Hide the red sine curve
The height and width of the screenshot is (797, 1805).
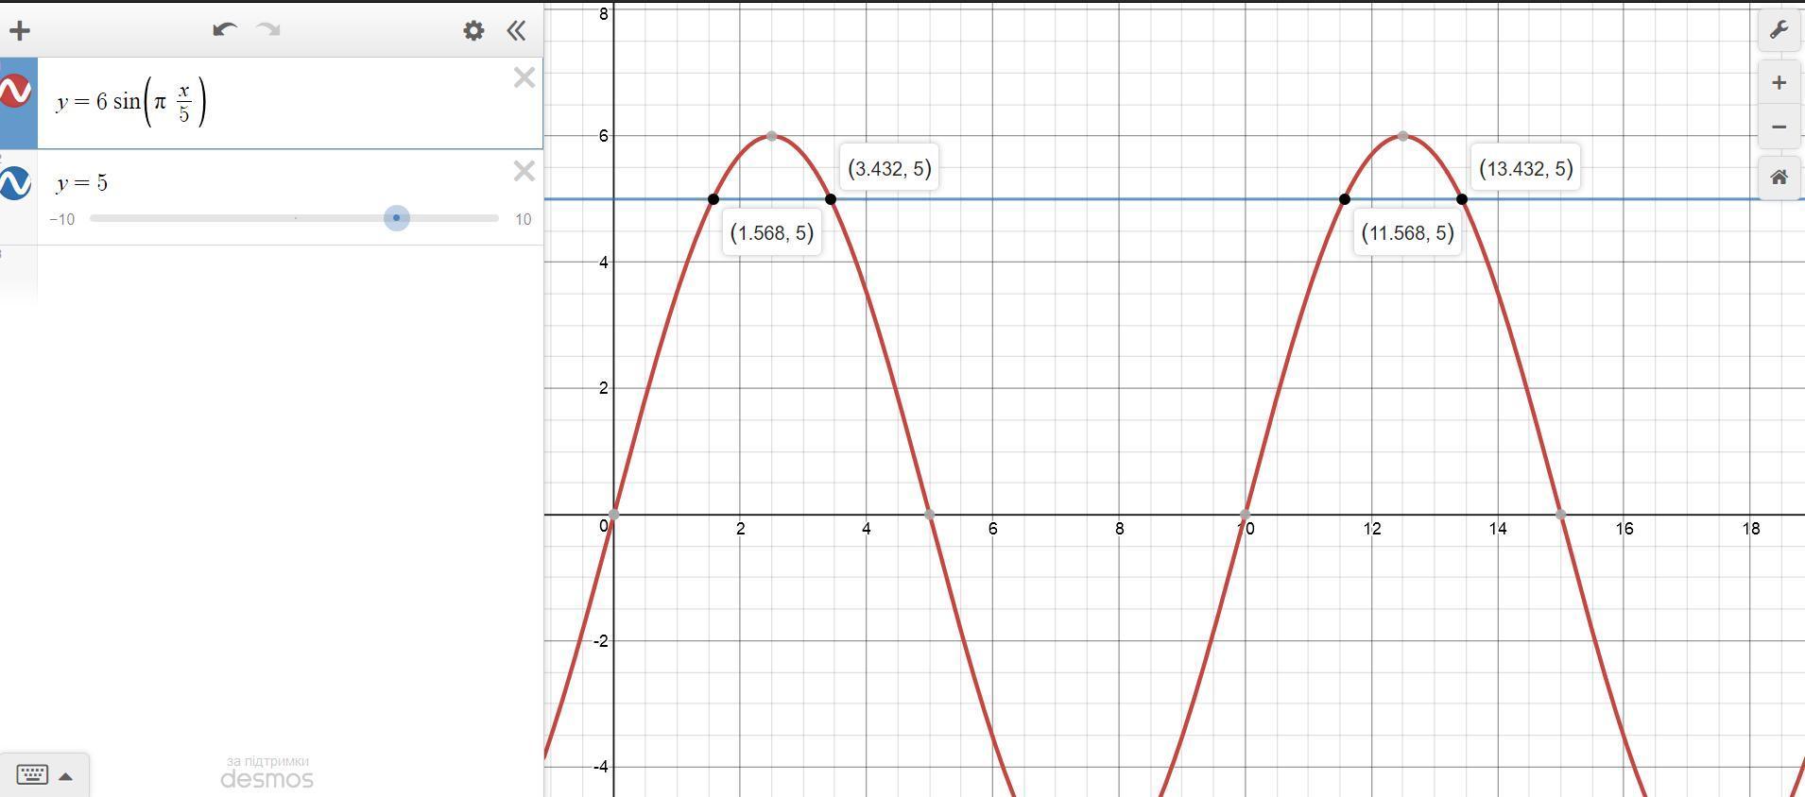15,92
